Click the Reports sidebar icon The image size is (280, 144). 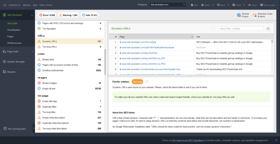pyautogui.click(x=4, y=72)
